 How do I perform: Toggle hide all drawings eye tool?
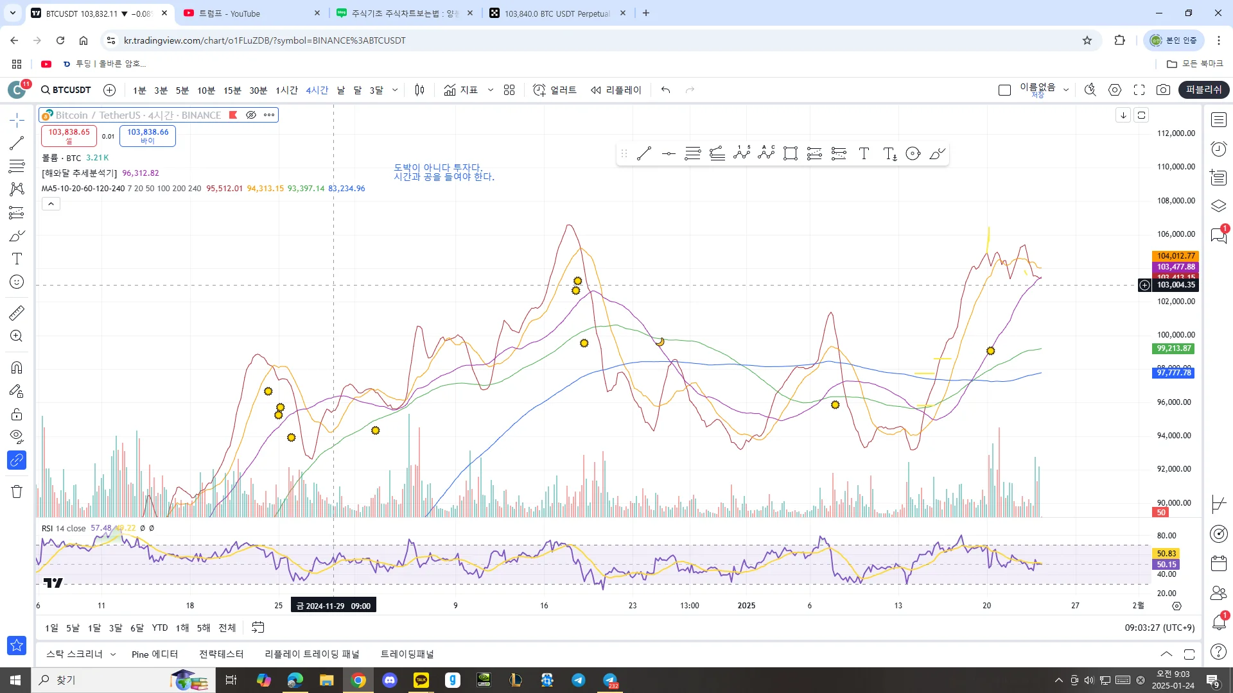17,437
